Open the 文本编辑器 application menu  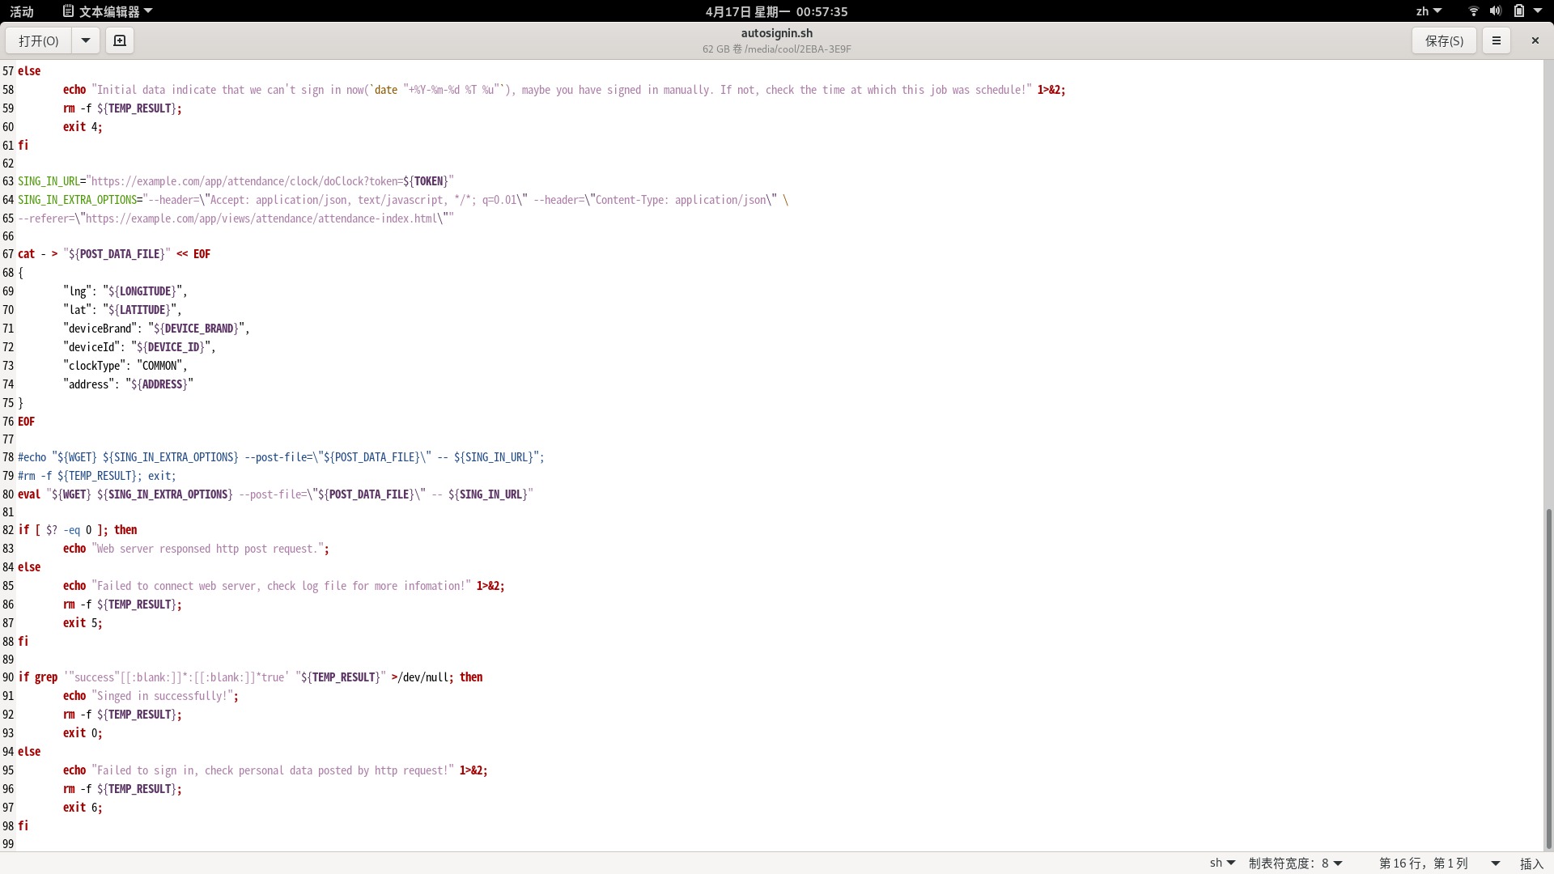(108, 11)
